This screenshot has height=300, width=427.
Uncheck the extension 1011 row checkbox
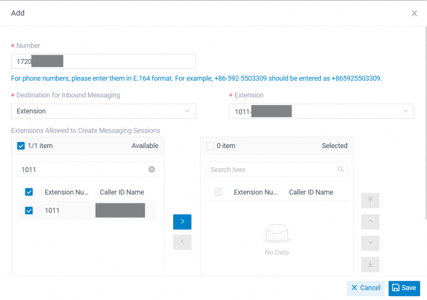click(x=29, y=210)
